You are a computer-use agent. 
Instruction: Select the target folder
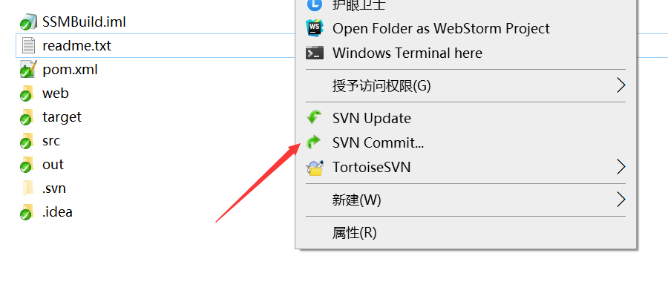pyautogui.click(x=62, y=117)
